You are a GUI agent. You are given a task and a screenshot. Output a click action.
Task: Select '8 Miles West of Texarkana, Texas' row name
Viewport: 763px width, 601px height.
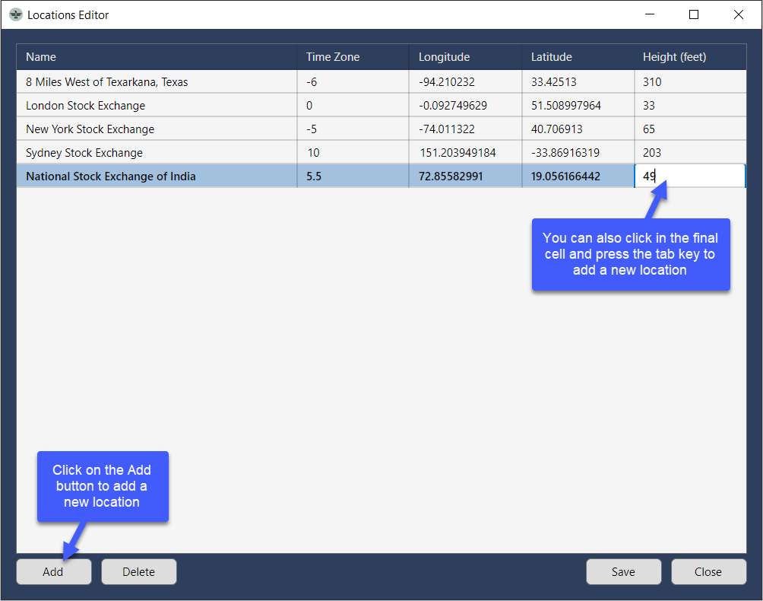pyautogui.click(x=157, y=82)
